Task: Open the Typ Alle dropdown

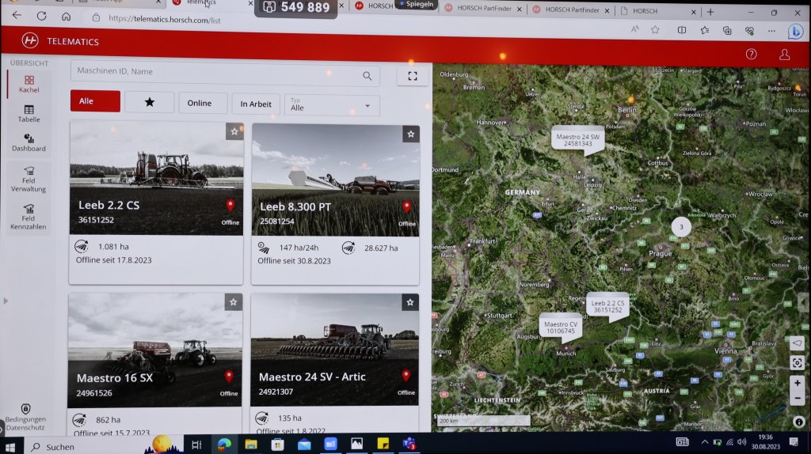Action: [x=332, y=105]
